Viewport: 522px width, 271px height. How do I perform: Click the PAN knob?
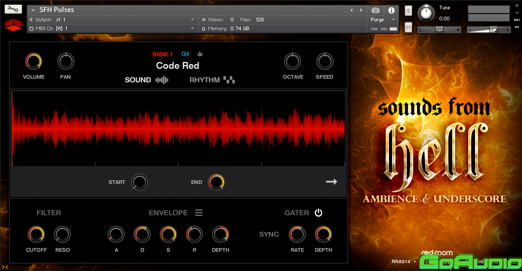tap(66, 61)
